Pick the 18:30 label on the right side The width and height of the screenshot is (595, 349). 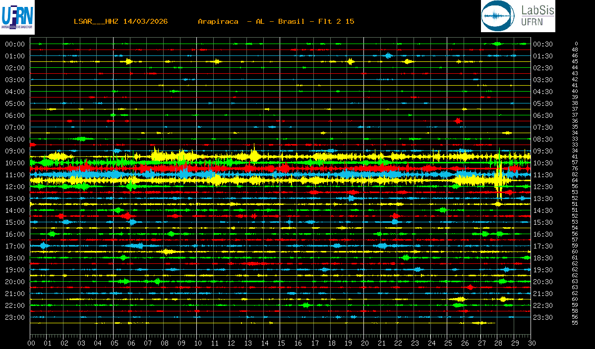[x=543, y=258]
